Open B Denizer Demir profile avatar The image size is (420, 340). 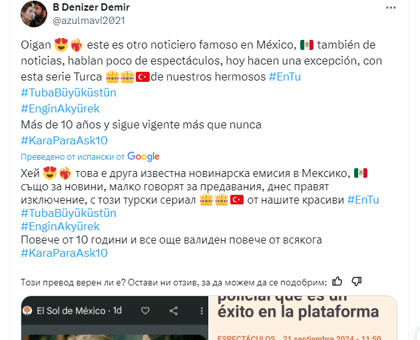(34, 14)
